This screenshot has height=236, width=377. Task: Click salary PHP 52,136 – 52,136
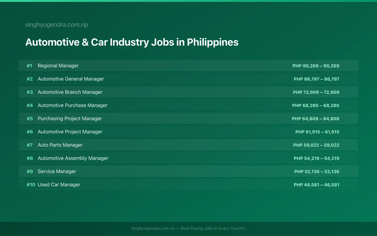317,171
